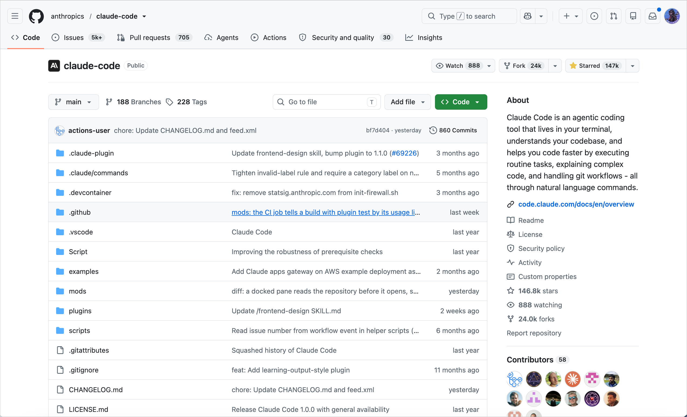Expand the repository switcher caret beside claude-code

(x=144, y=16)
